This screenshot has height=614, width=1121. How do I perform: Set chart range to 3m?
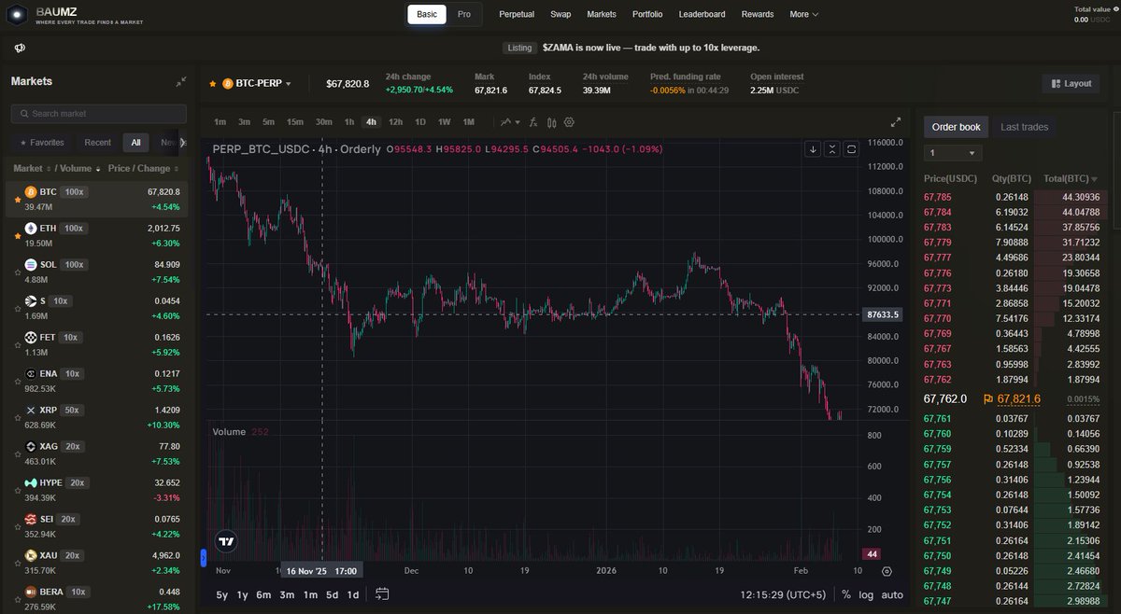[287, 594]
